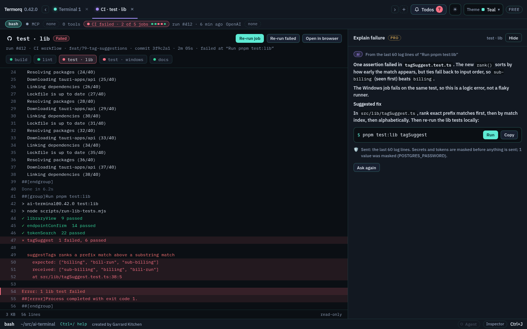This screenshot has height=329, width=527.
Task: Hide the Explain failure panel
Action: tap(513, 38)
